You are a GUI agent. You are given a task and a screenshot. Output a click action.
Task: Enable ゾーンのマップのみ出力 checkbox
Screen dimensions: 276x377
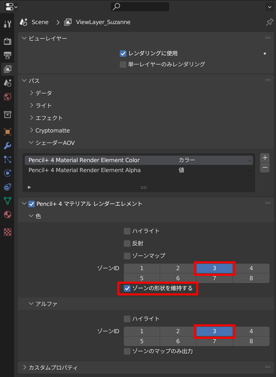coord(127,352)
